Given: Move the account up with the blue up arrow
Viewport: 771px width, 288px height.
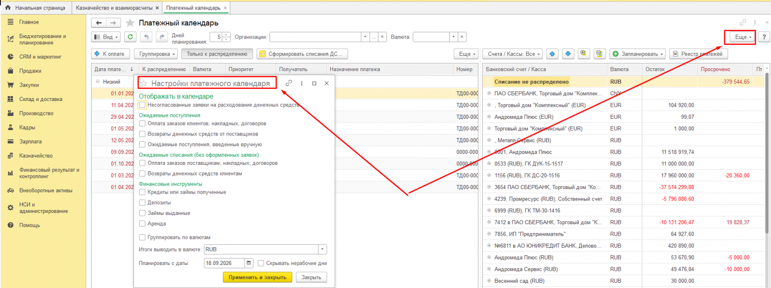Looking at the screenshot, I should click(552, 54).
